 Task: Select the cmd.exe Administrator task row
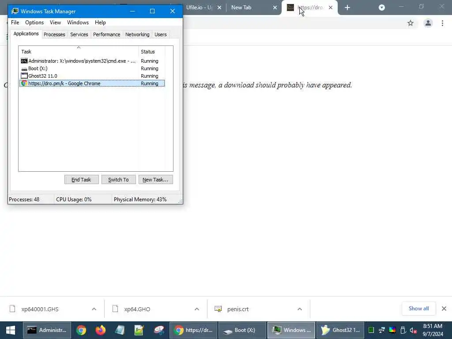click(x=92, y=61)
